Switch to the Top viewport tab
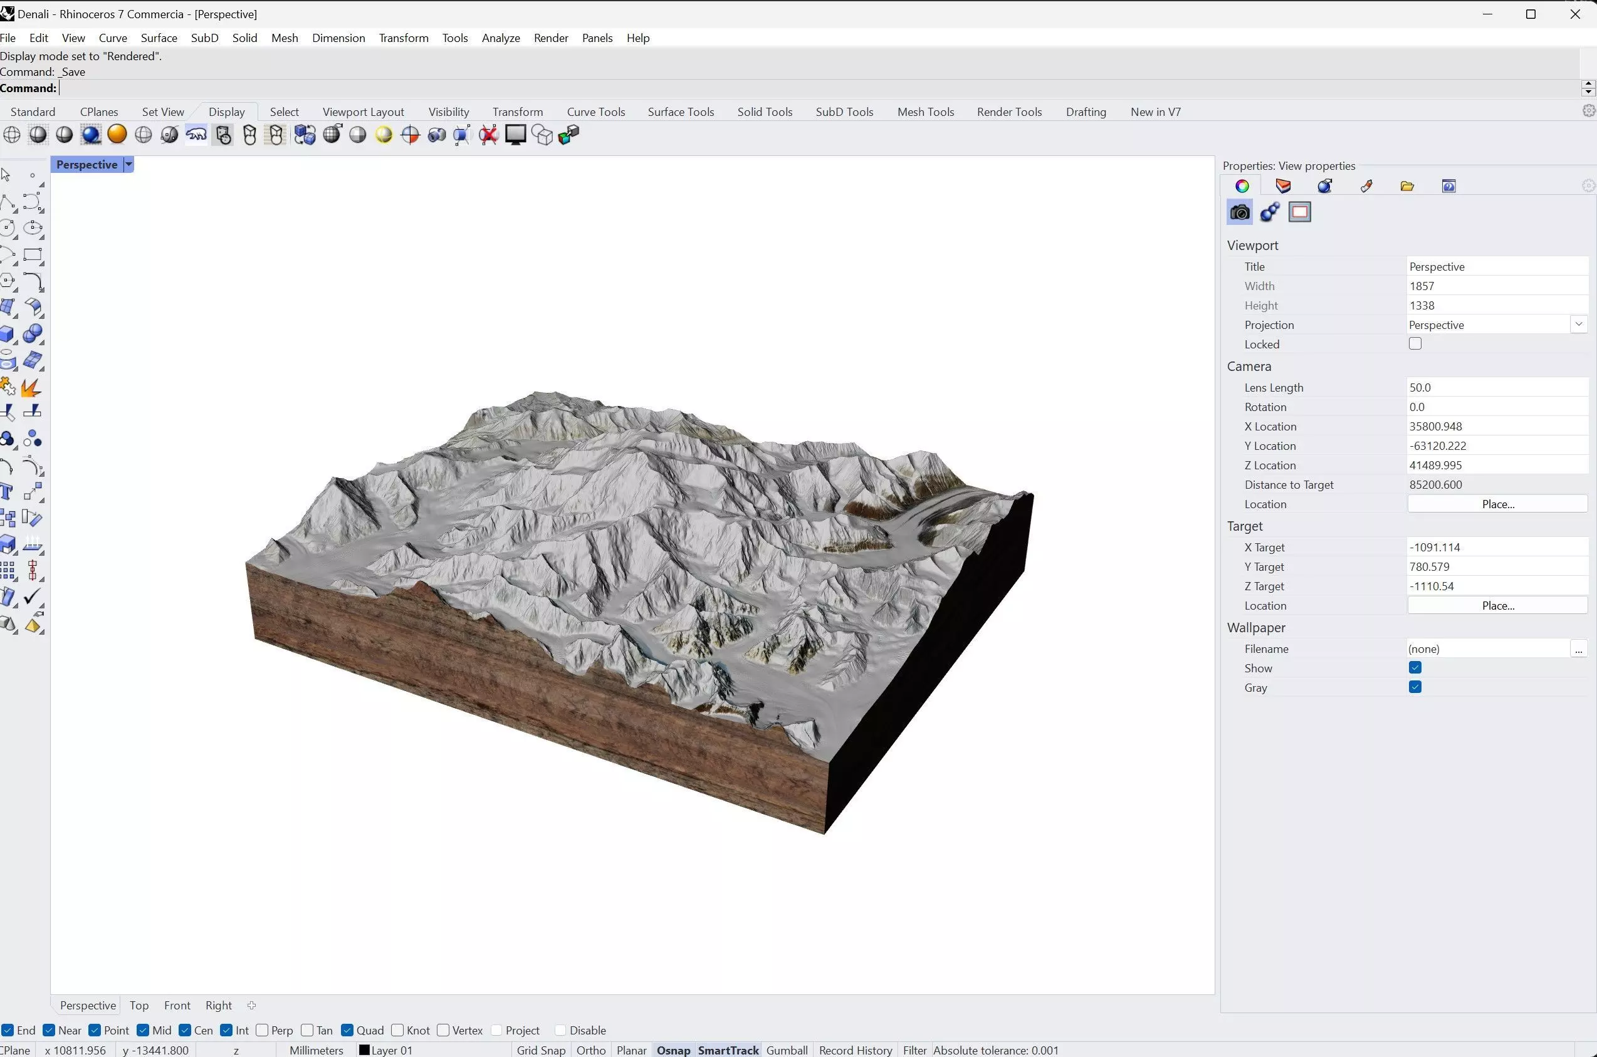Viewport: 1597px width, 1057px height. (139, 1005)
